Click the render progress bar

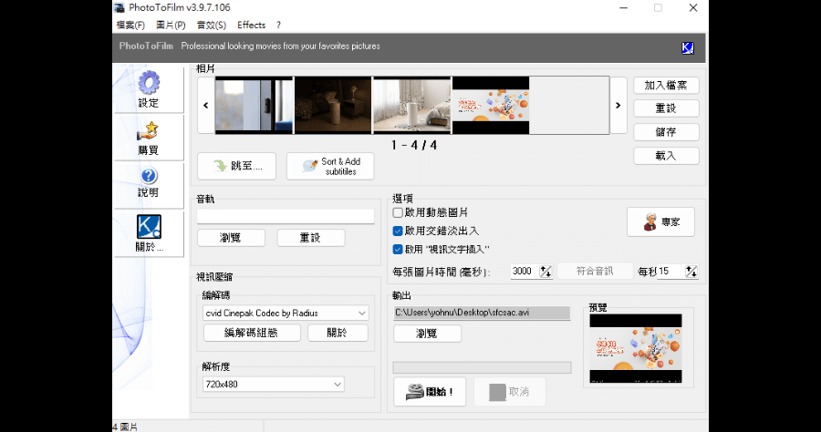pos(482,367)
